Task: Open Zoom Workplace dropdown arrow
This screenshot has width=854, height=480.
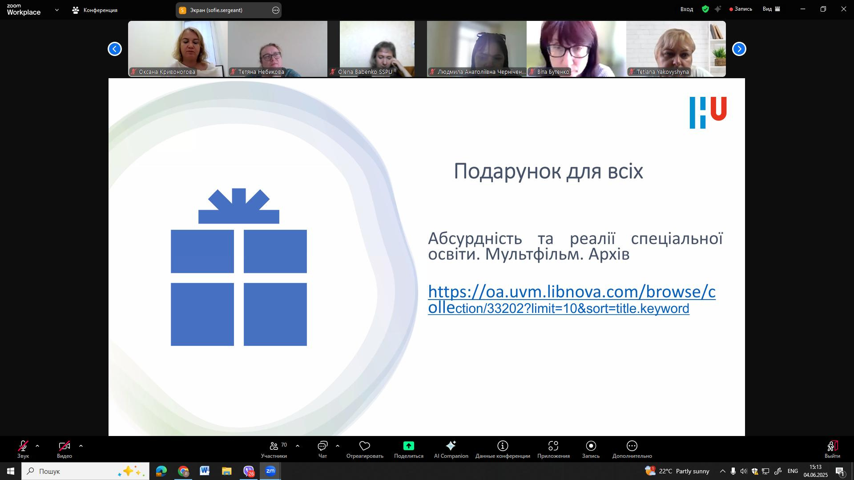Action: pos(57,10)
